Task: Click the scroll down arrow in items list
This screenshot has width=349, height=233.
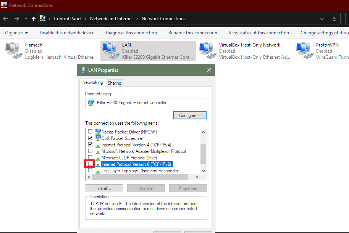Action: pyautogui.click(x=203, y=171)
